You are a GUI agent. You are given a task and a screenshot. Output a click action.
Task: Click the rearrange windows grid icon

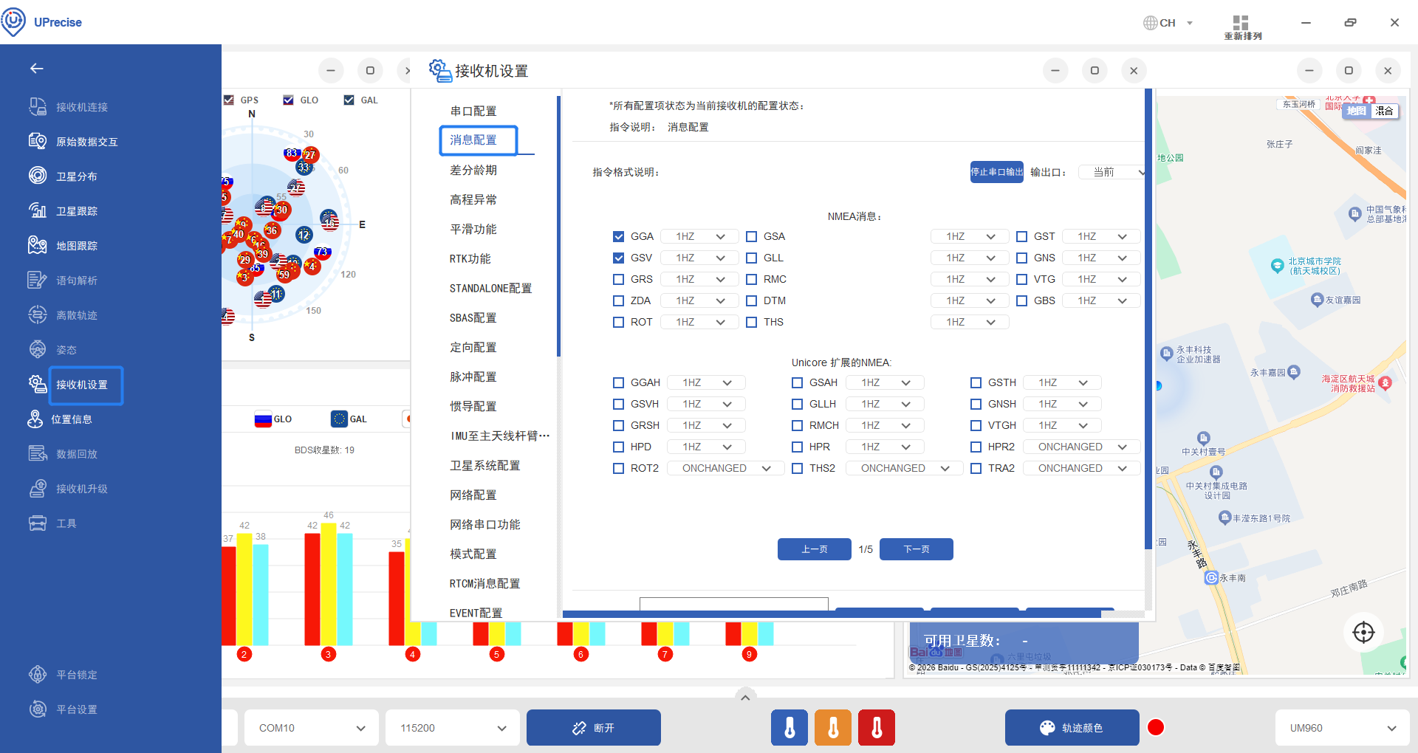[1241, 23]
